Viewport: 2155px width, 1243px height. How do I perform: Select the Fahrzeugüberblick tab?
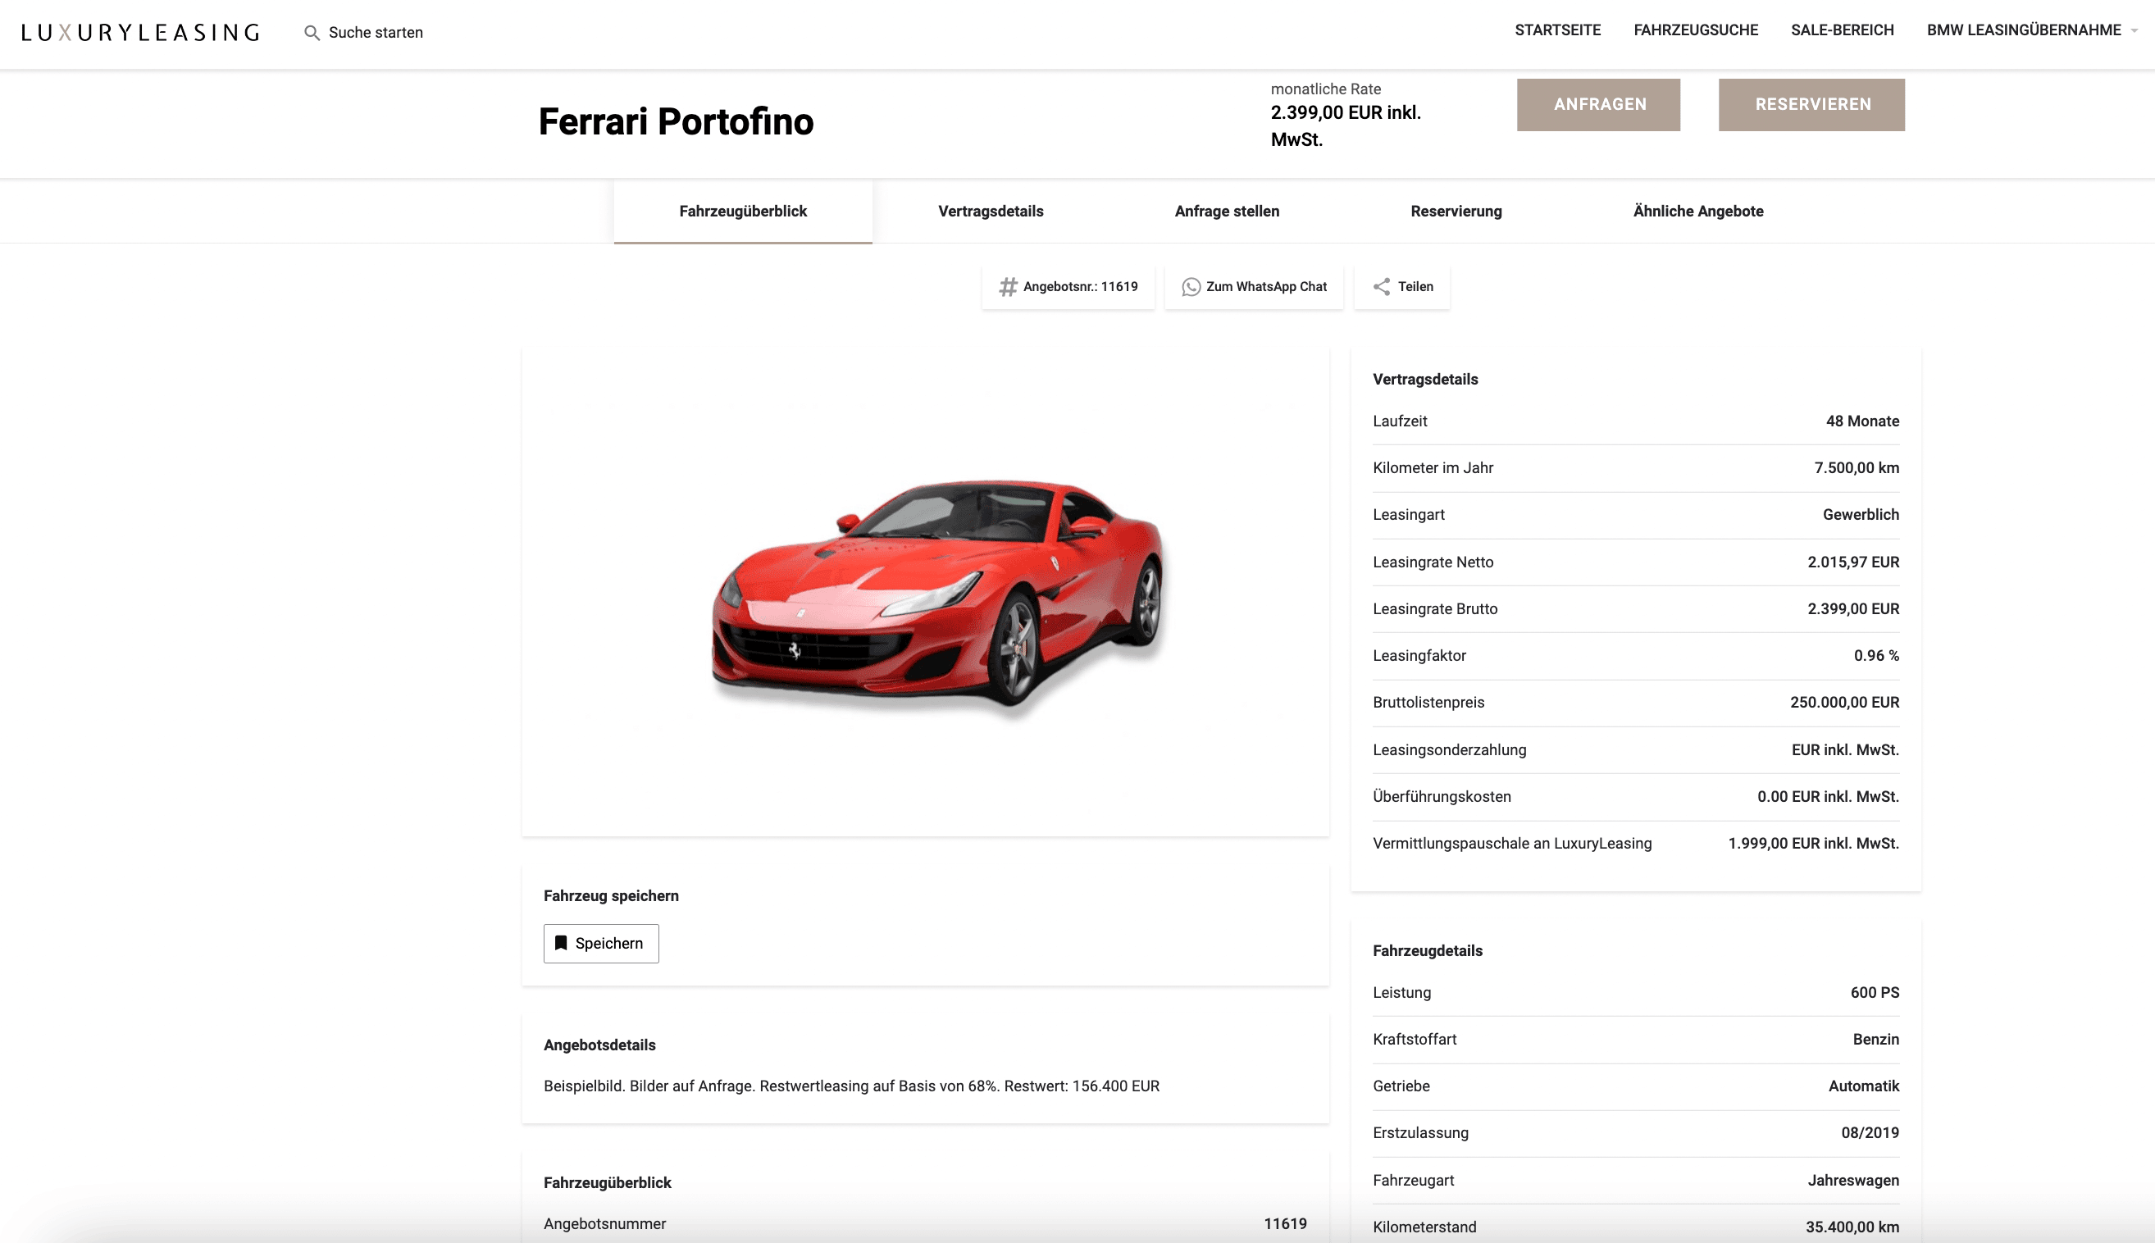click(x=743, y=212)
